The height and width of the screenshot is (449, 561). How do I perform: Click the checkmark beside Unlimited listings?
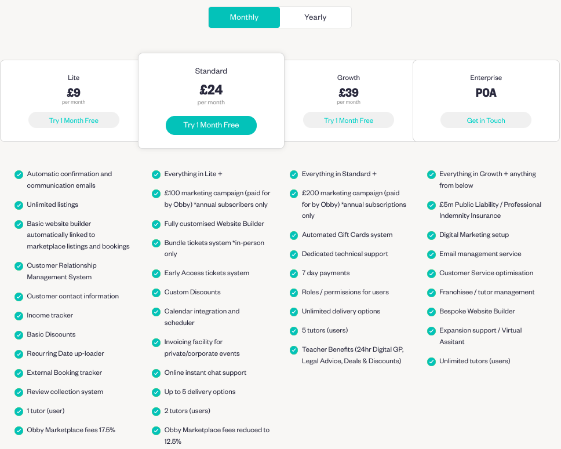tap(19, 205)
